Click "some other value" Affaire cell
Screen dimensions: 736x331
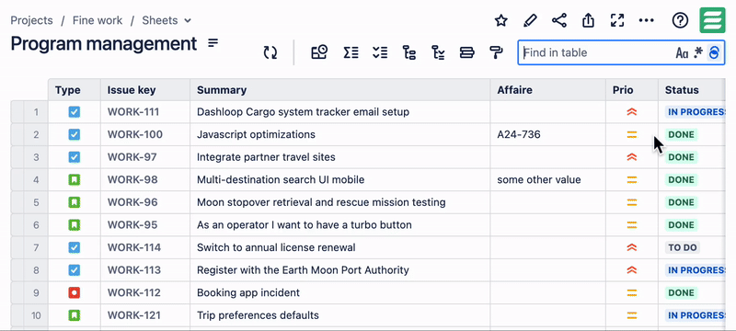coord(547,179)
